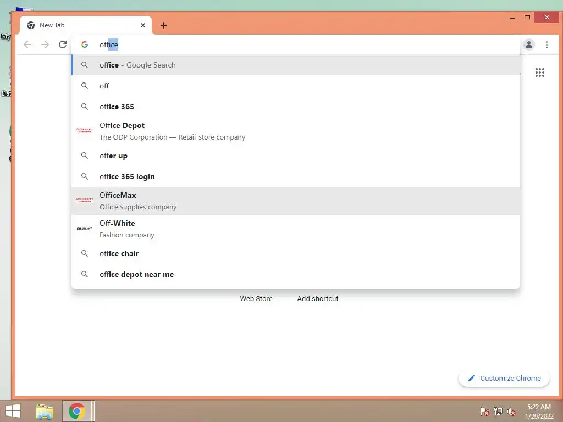Screen dimensions: 563x422
Task: Click the Chrome taskbar icon
Action: tap(77, 411)
